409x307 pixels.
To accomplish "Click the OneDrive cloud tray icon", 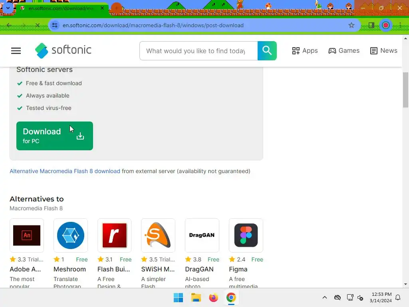I will [x=338, y=297].
